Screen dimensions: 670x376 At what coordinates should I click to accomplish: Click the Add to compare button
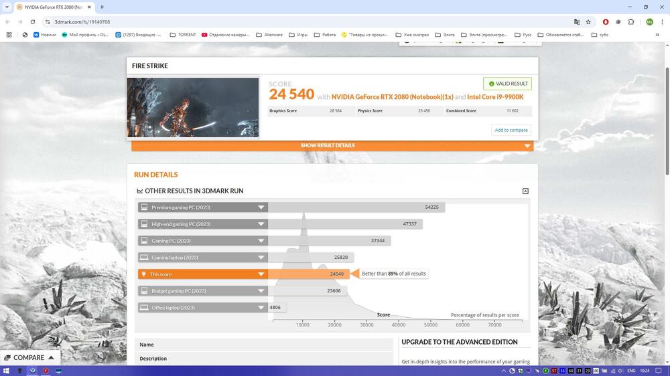pos(511,130)
